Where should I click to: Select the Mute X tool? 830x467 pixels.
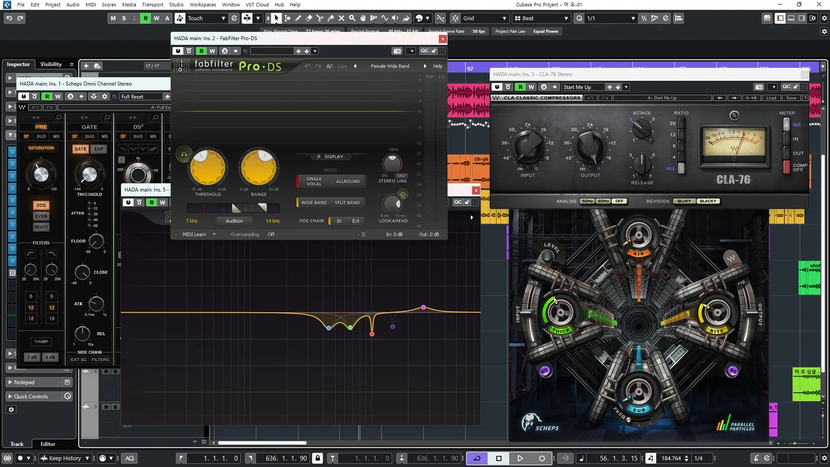[x=341, y=18]
